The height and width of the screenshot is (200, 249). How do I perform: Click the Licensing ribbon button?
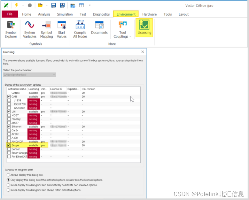pyautogui.click(x=144, y=27)
